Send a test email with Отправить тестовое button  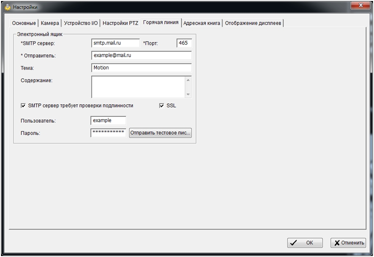pos(160,133)
